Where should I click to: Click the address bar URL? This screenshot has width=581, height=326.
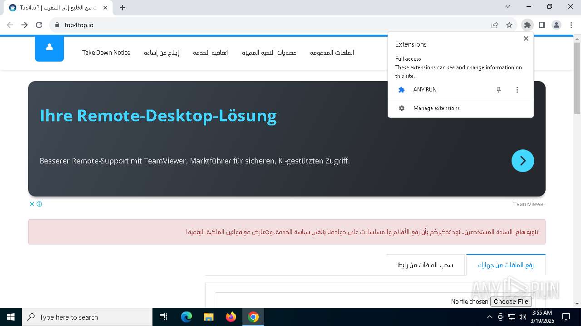79,25
